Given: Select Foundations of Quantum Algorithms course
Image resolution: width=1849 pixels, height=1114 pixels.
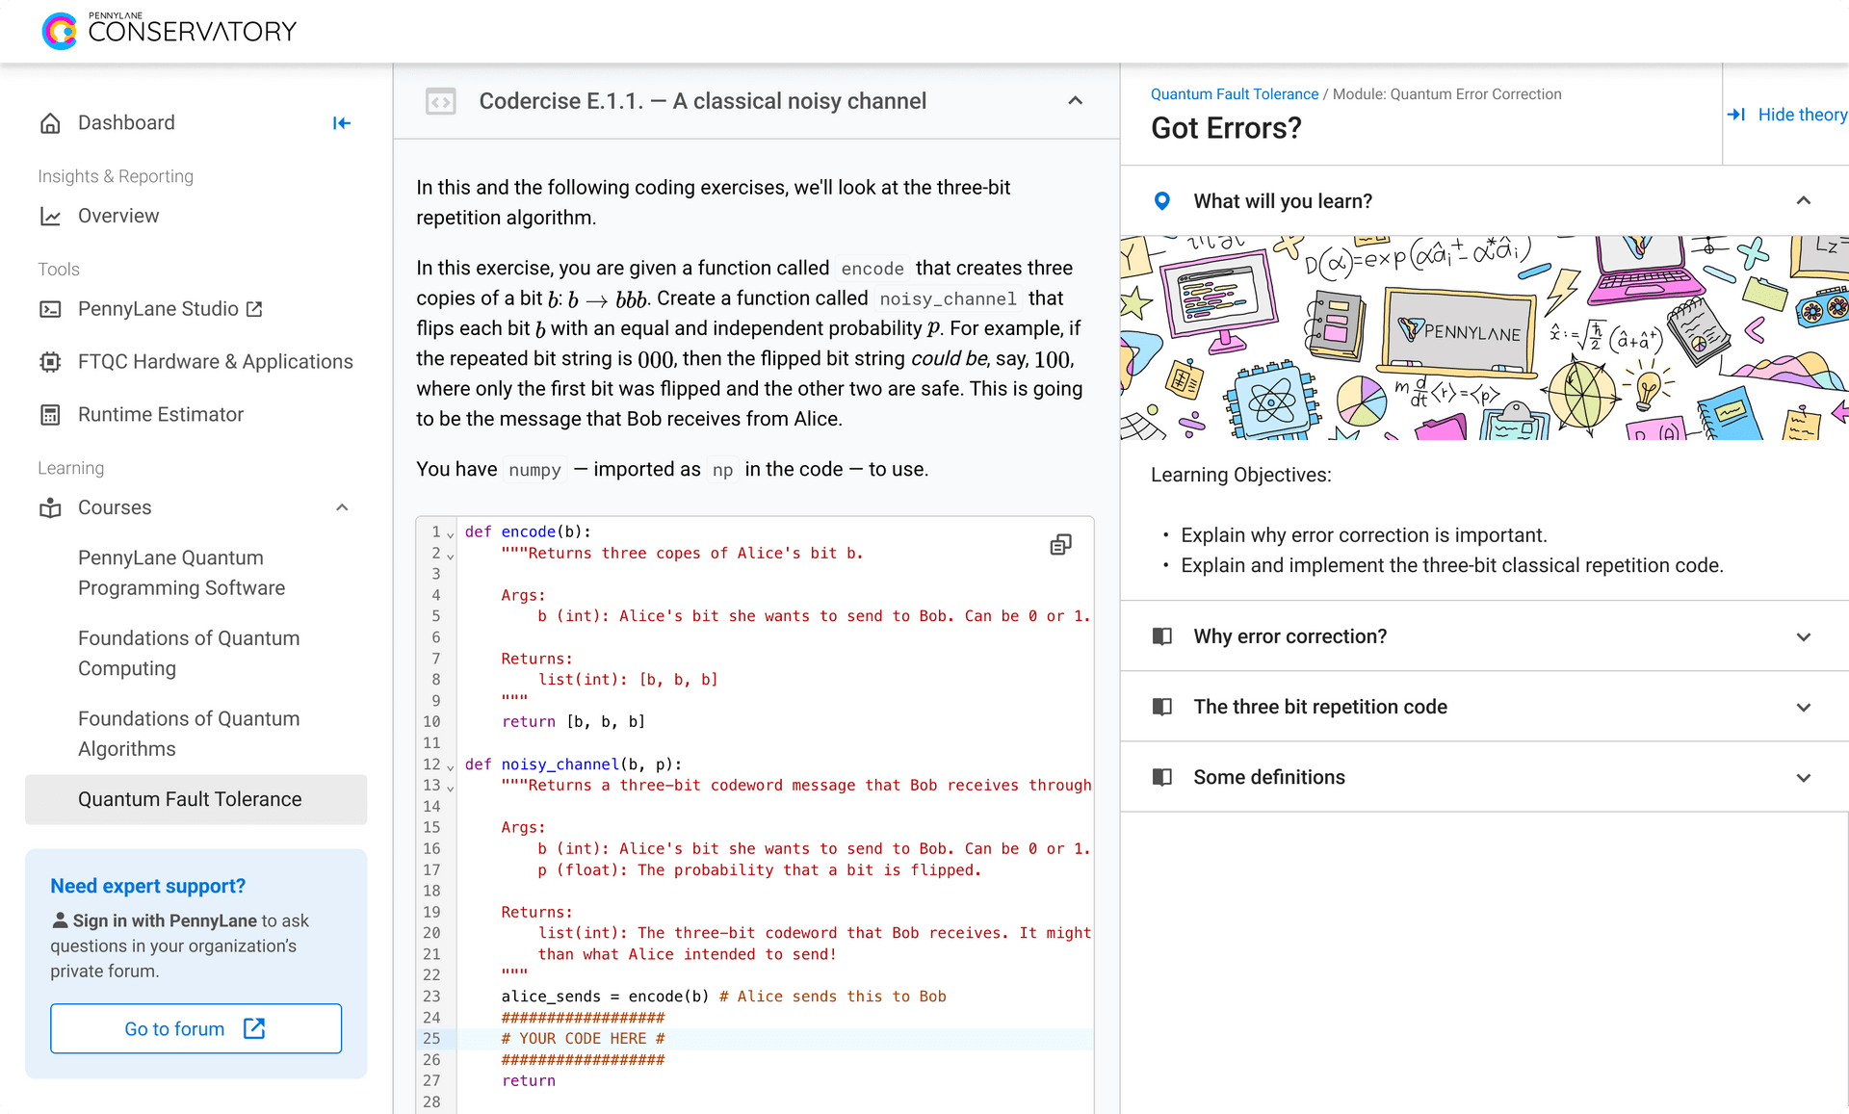Looking at the screenshot, I should (x=189, y=734).
